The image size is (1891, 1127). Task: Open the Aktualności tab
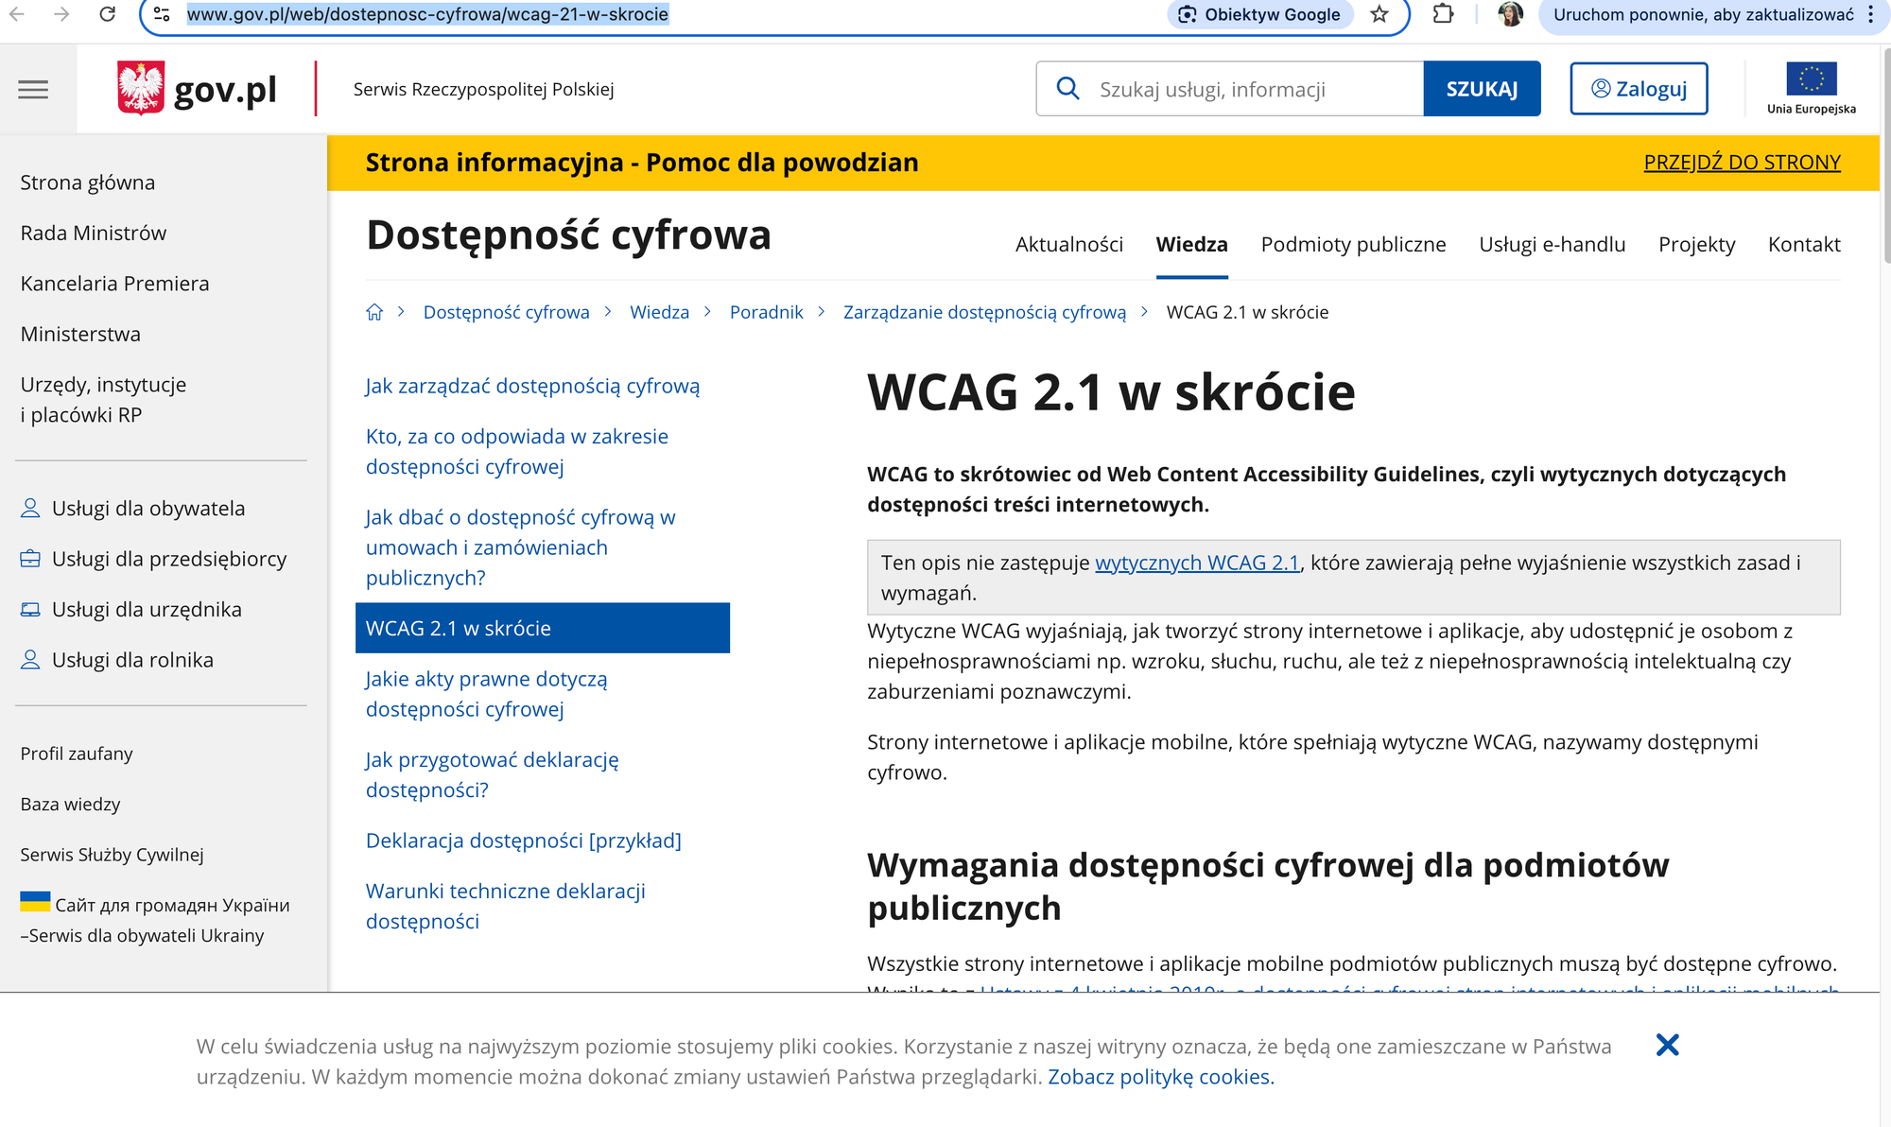[1068, 244]
